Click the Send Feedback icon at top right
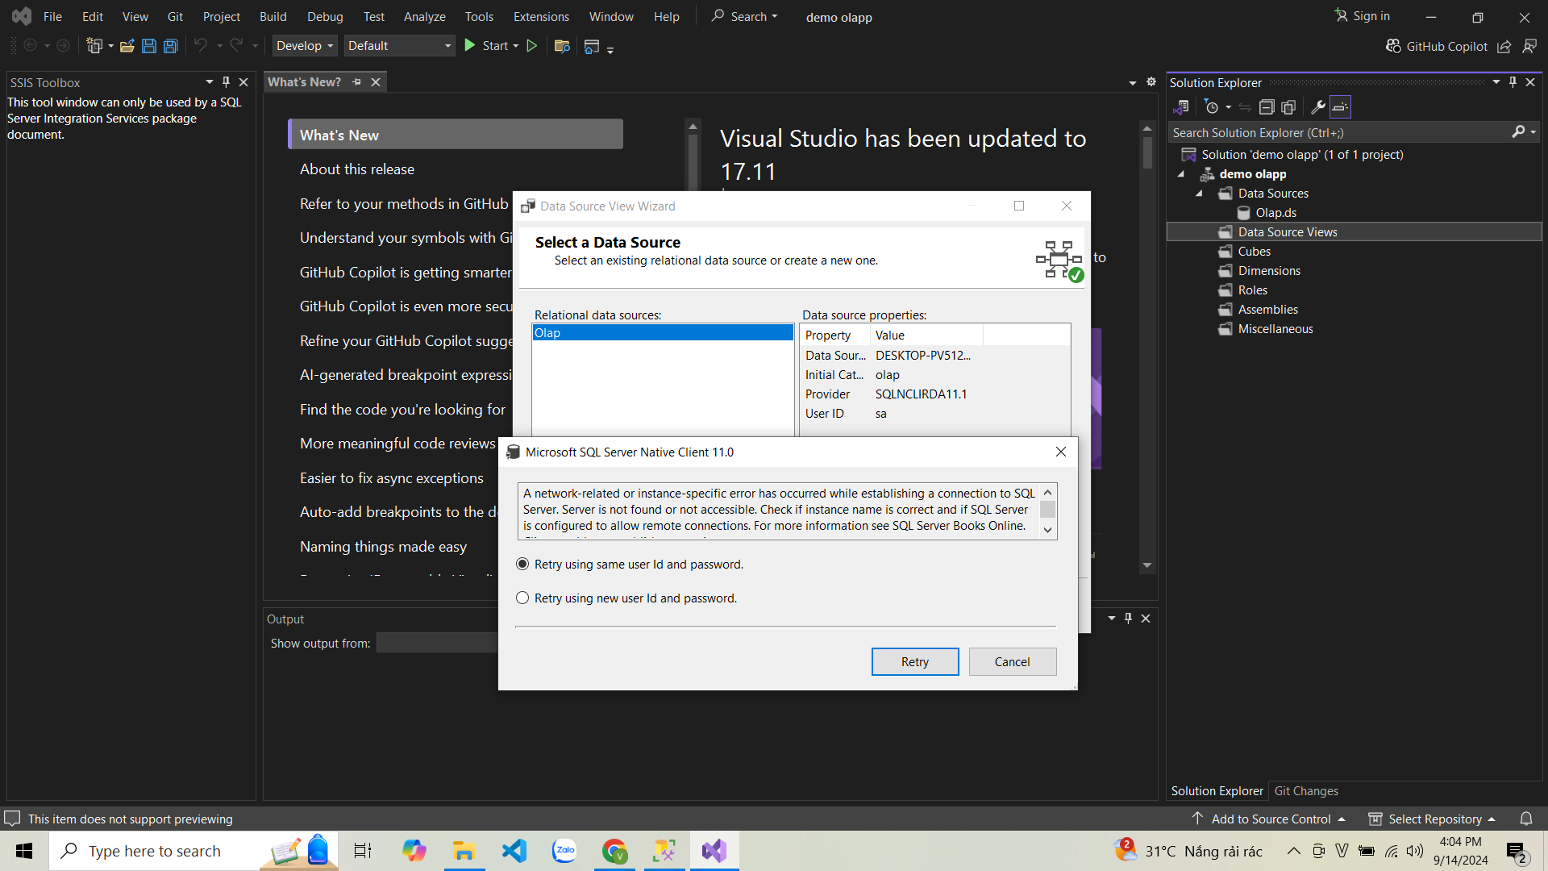The height and width of the screenshot is (871, 1548). click(1529, 46)
